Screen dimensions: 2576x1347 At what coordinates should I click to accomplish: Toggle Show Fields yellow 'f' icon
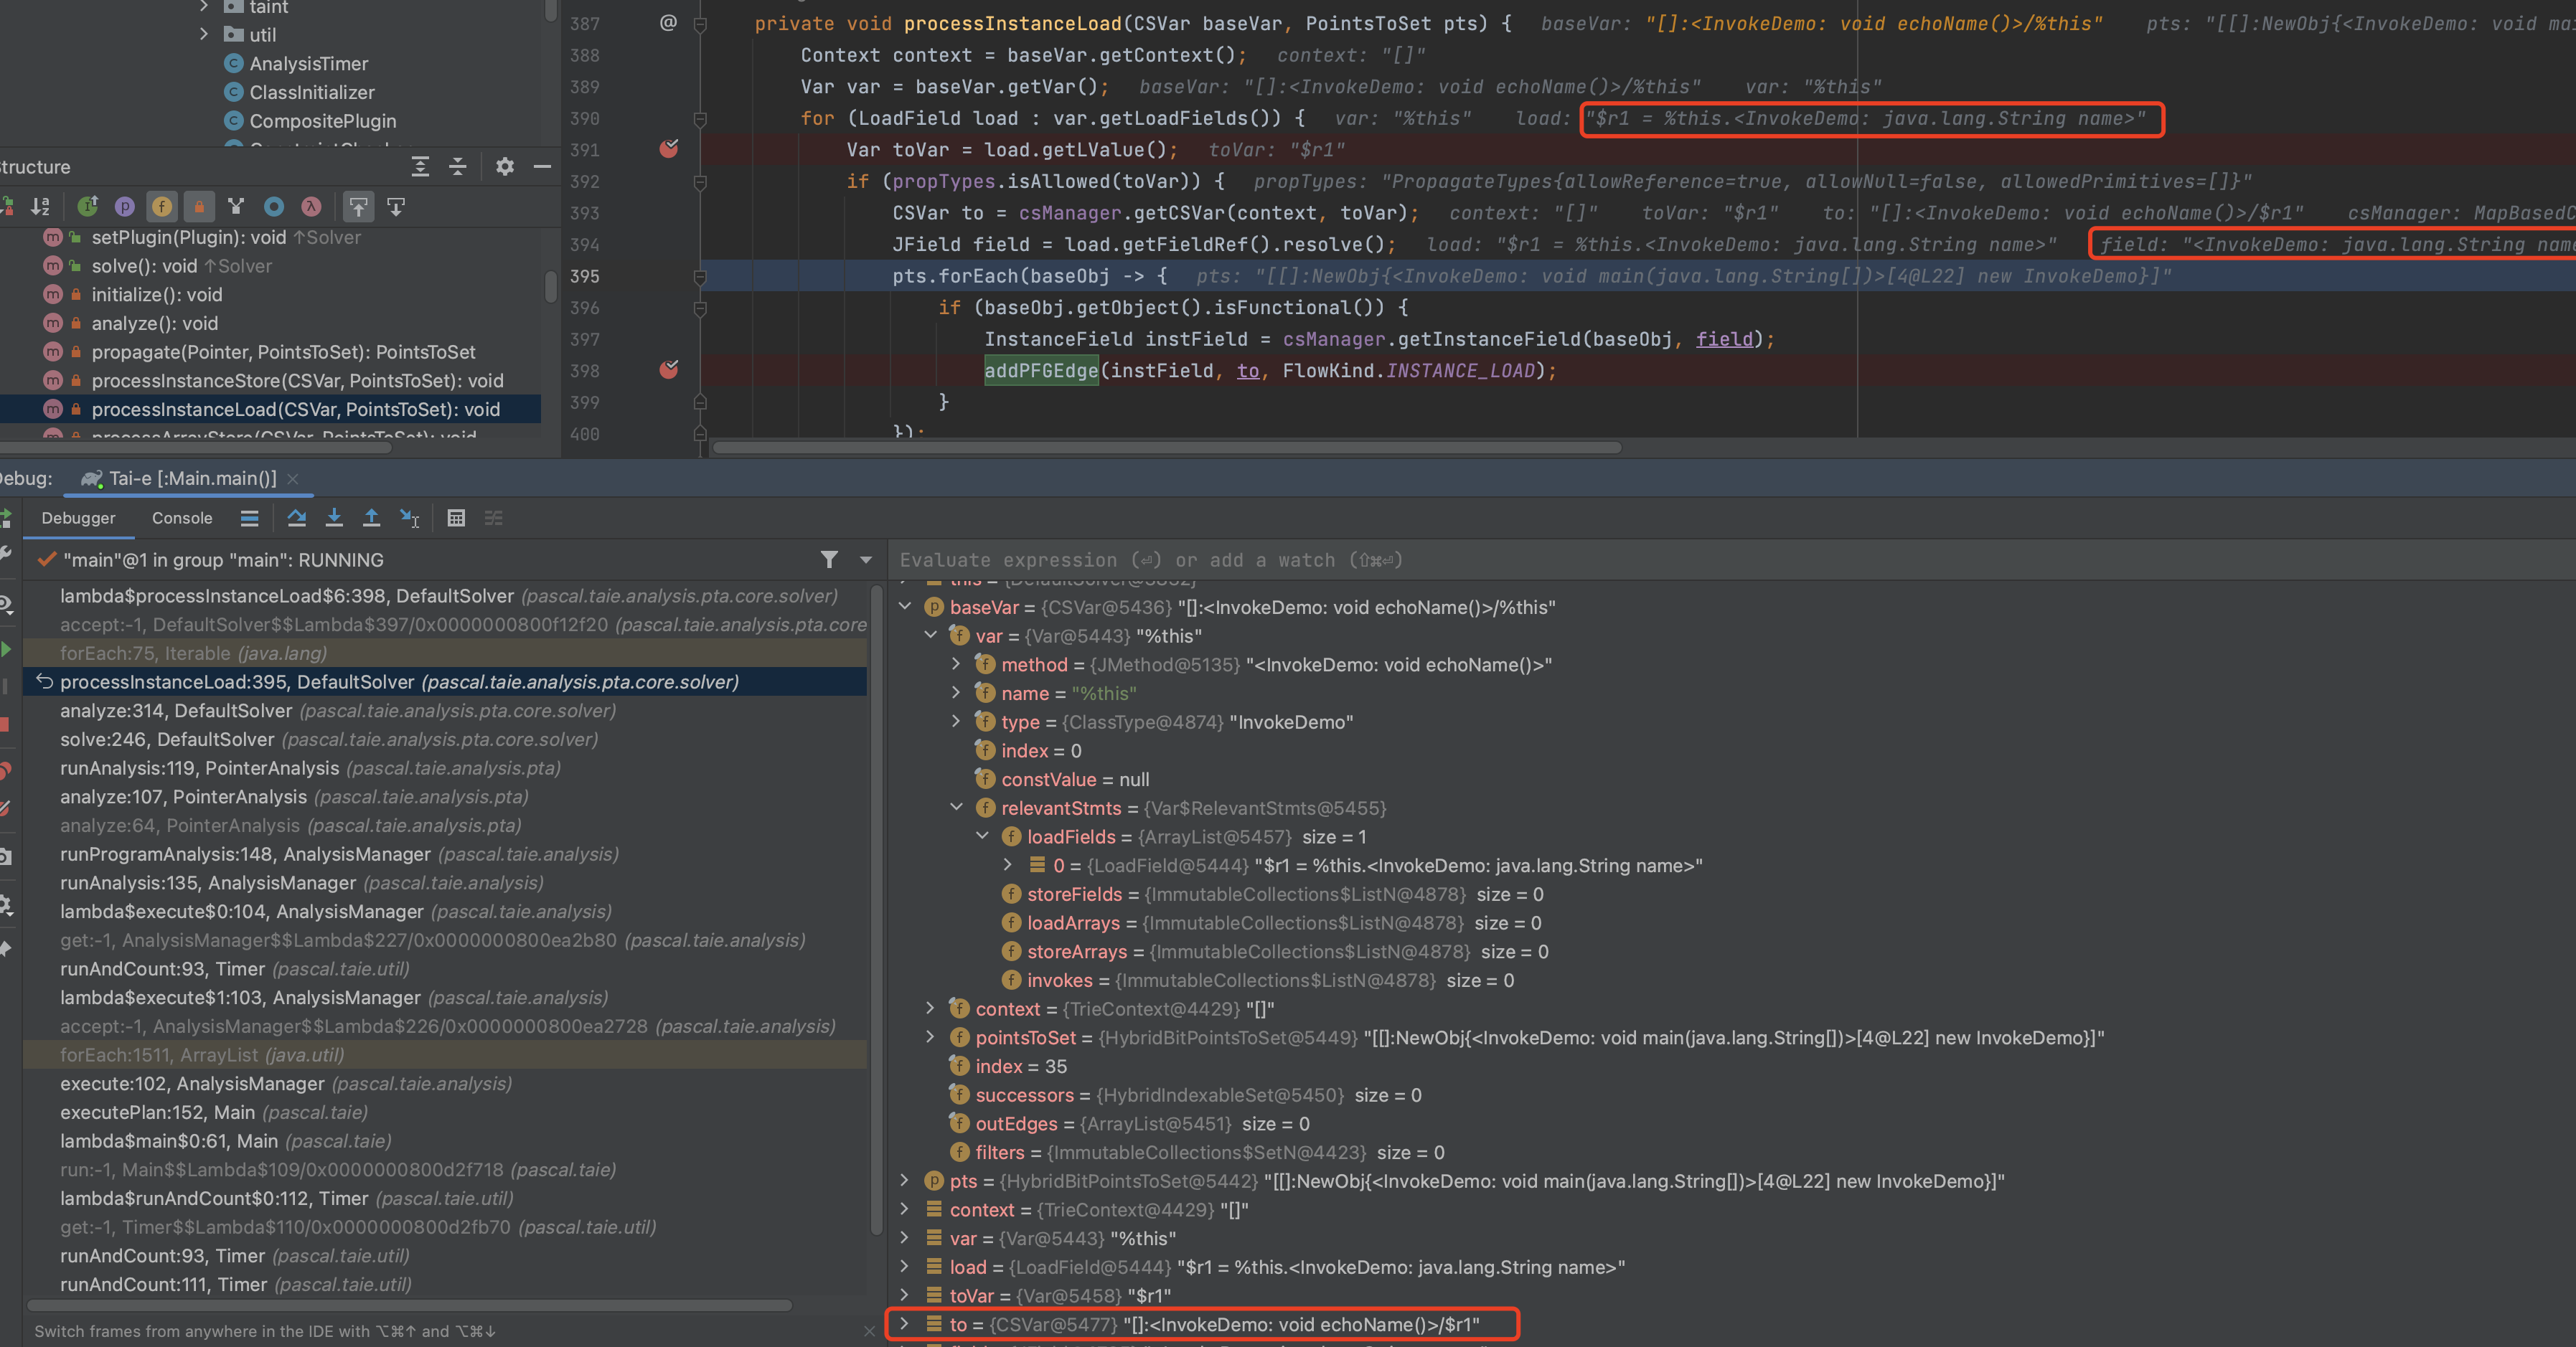[x=162, y=207]
